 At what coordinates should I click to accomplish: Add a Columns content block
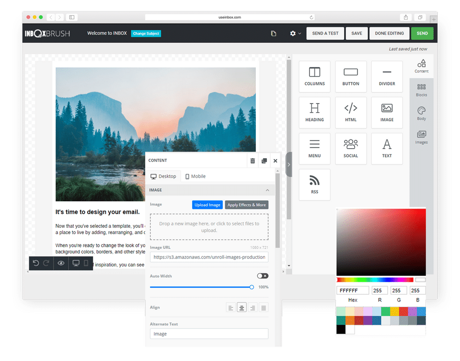[x=314, y=77]
